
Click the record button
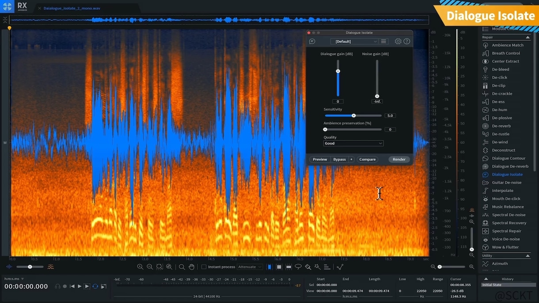[x=65, y=287]
